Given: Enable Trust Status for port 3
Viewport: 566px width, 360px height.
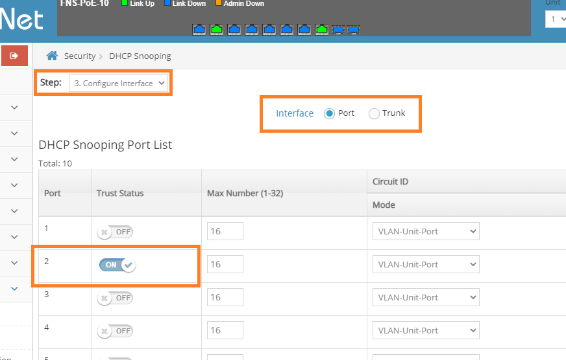Looking at the screenshot, I should 115,298.
